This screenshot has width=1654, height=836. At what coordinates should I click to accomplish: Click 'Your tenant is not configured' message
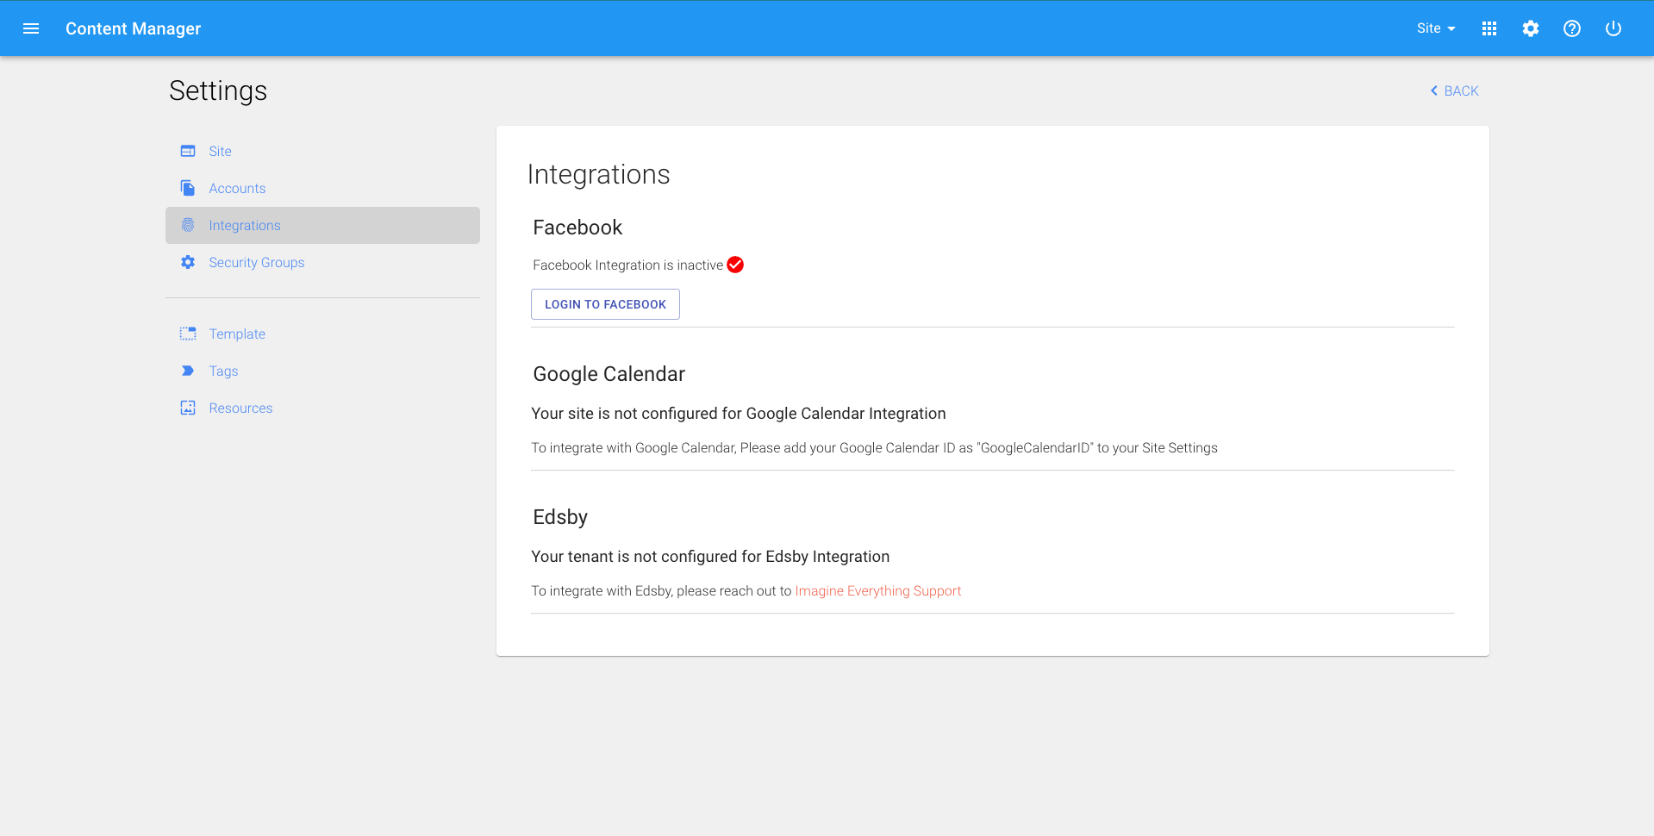710,557
